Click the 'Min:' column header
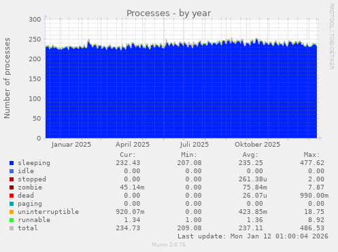Image resolution: width=338 pixels, height=252 pixels. [189, 155]
